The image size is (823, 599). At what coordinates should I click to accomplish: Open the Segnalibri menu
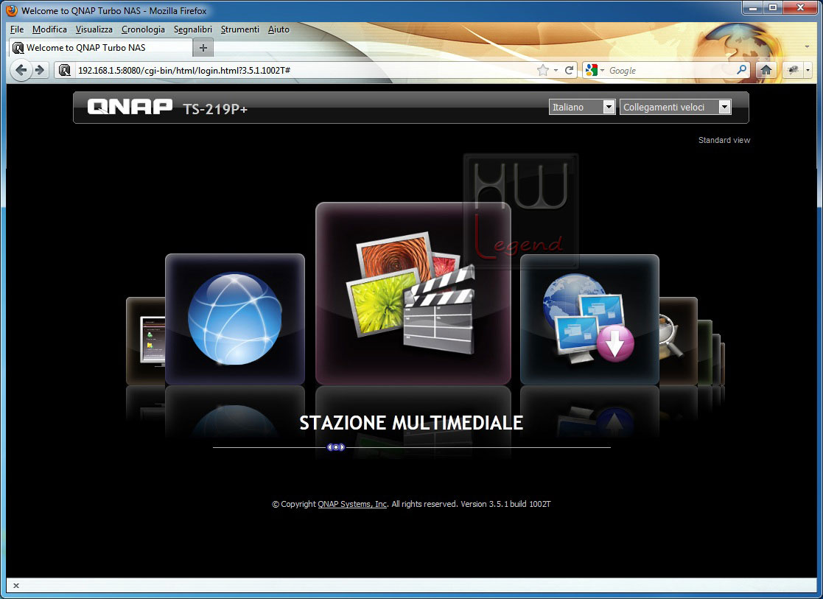[x=192, y=29]
